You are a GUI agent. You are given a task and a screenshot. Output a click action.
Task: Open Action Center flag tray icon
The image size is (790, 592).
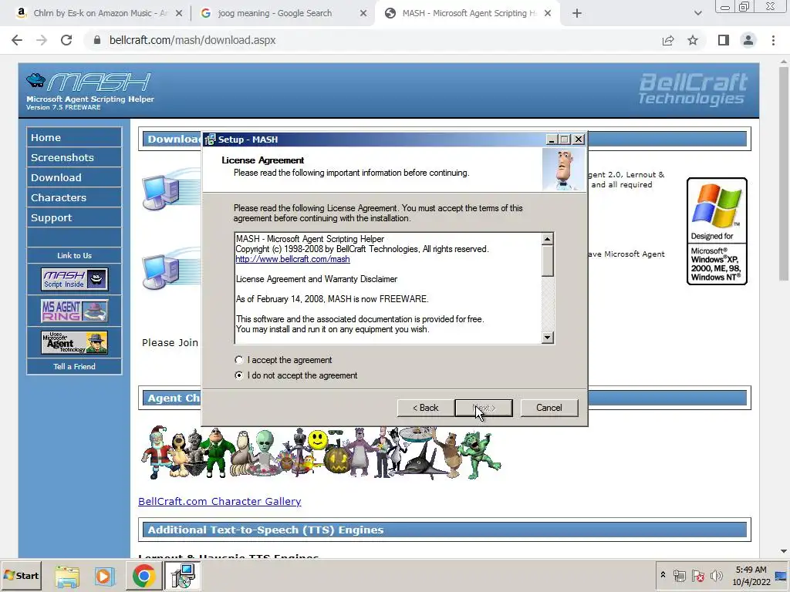point(697,575)
